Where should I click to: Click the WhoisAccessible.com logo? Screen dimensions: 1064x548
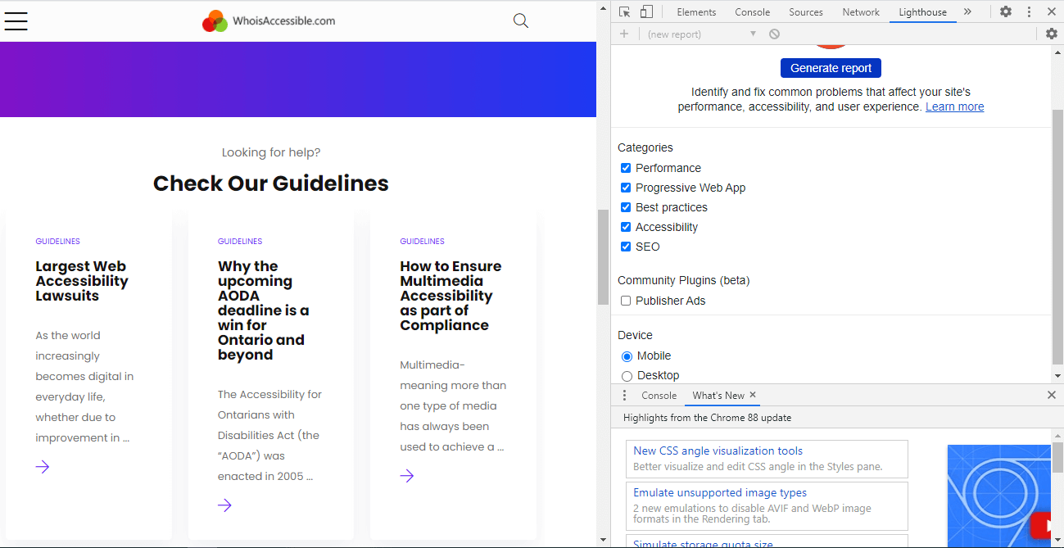point(269,21)
